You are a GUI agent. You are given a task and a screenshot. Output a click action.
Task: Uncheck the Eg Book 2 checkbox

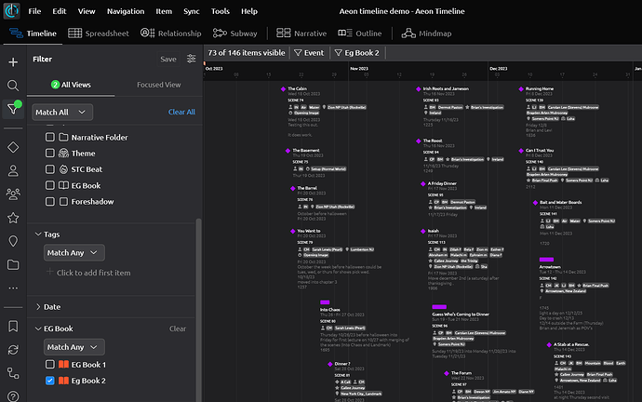[x=50, y=381]
